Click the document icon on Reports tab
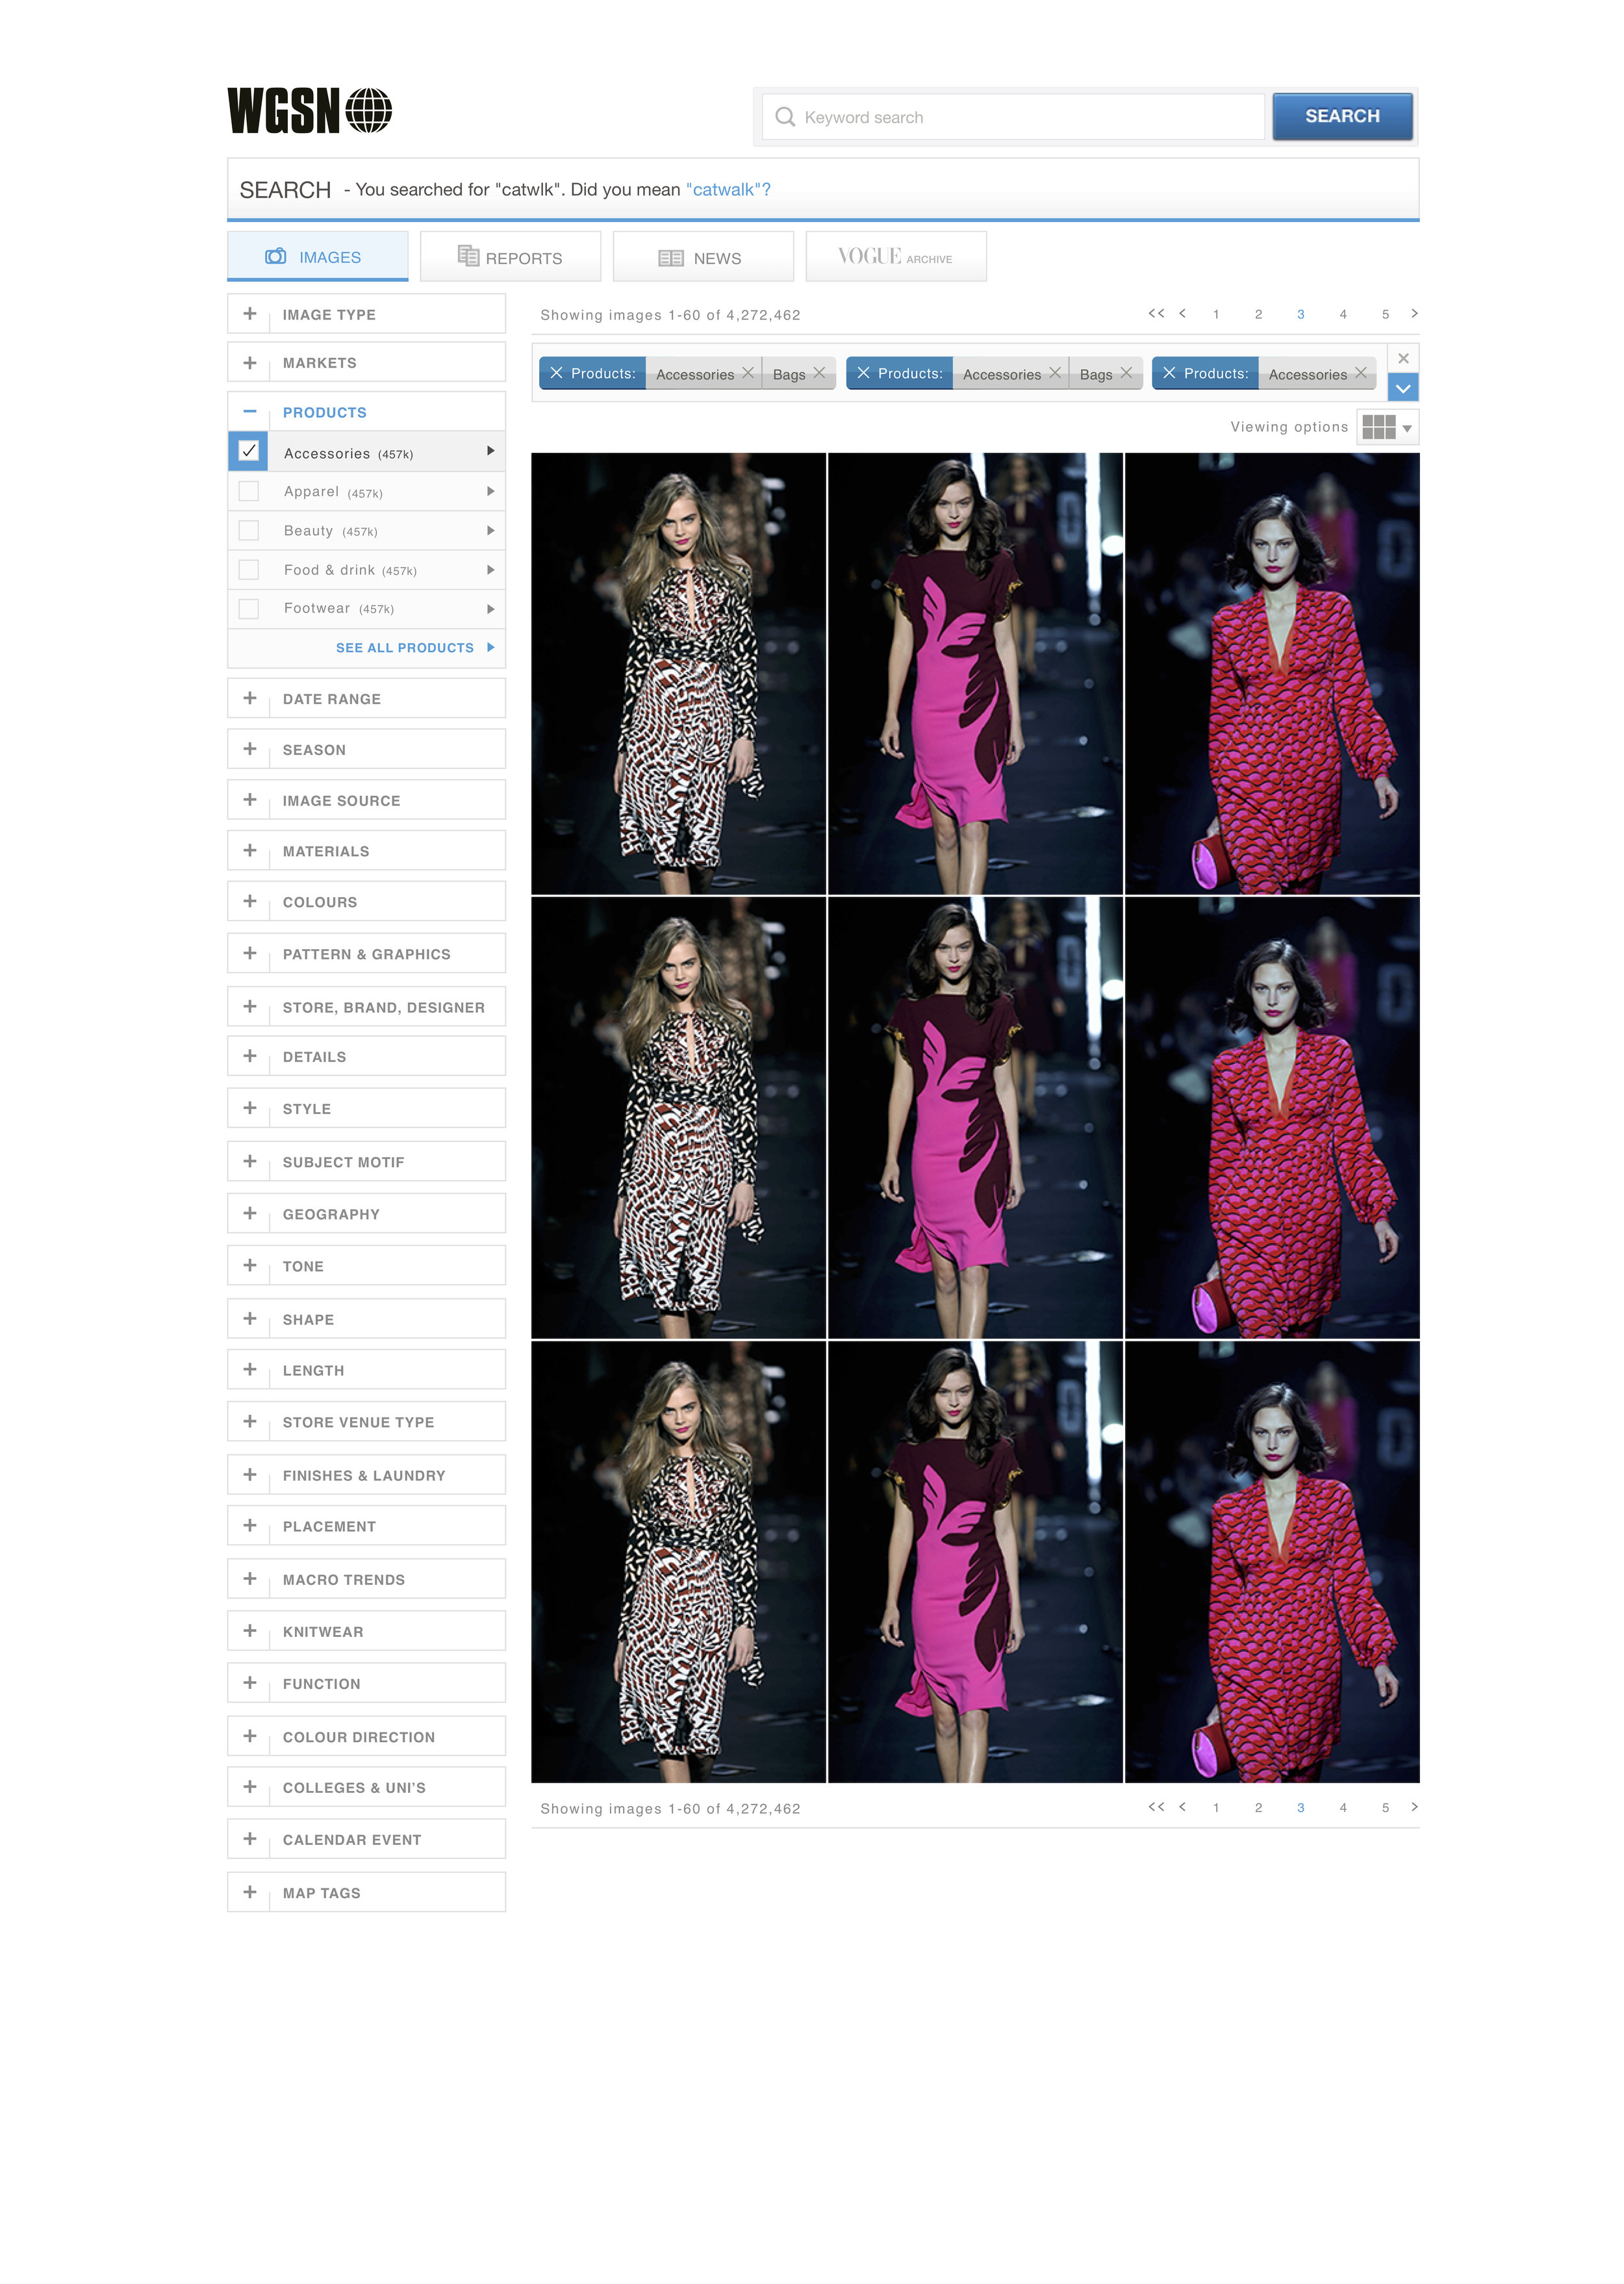This screenshot has height=2284, width=1624. pos(468,256)
